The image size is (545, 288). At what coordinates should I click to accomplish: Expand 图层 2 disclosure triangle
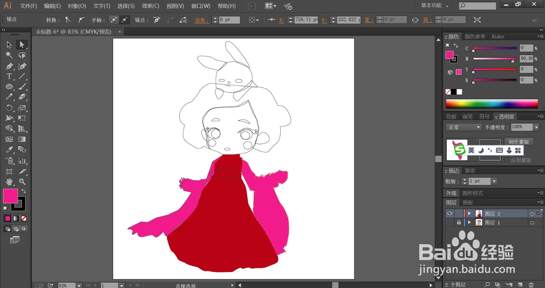pyautogui.click(x=469, y=214)
